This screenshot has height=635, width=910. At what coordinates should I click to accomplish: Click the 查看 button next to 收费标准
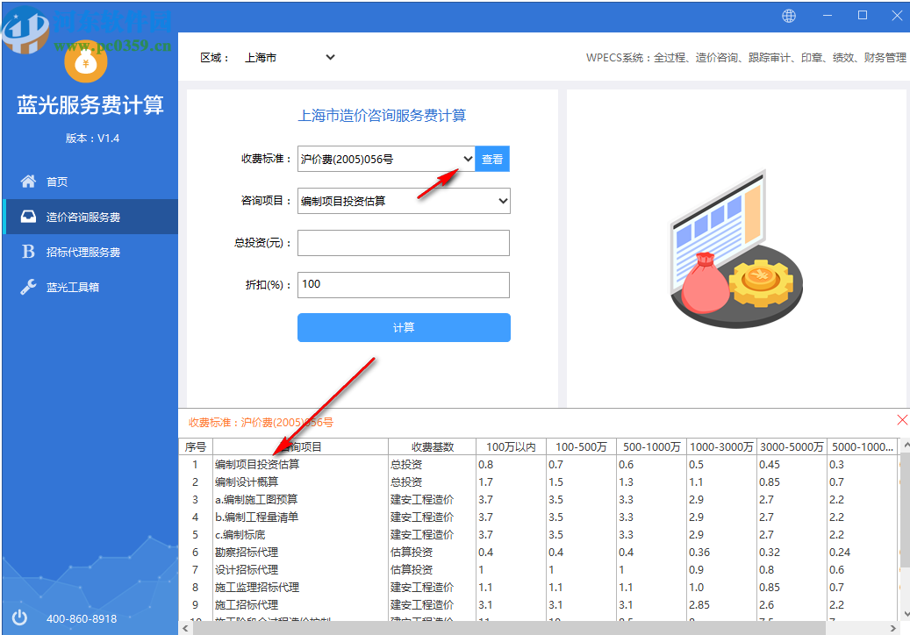tap(492, 159)
